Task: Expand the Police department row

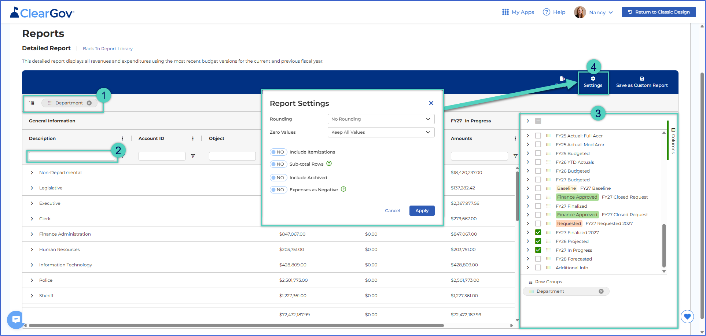Action: [32, 280]
